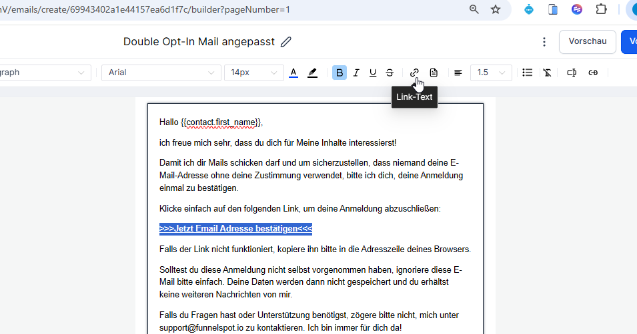This screenshot has height=334, width=637.
Task: Click the sentence "Falls der Link nicht funktioniert"
Action: (315, 250)
